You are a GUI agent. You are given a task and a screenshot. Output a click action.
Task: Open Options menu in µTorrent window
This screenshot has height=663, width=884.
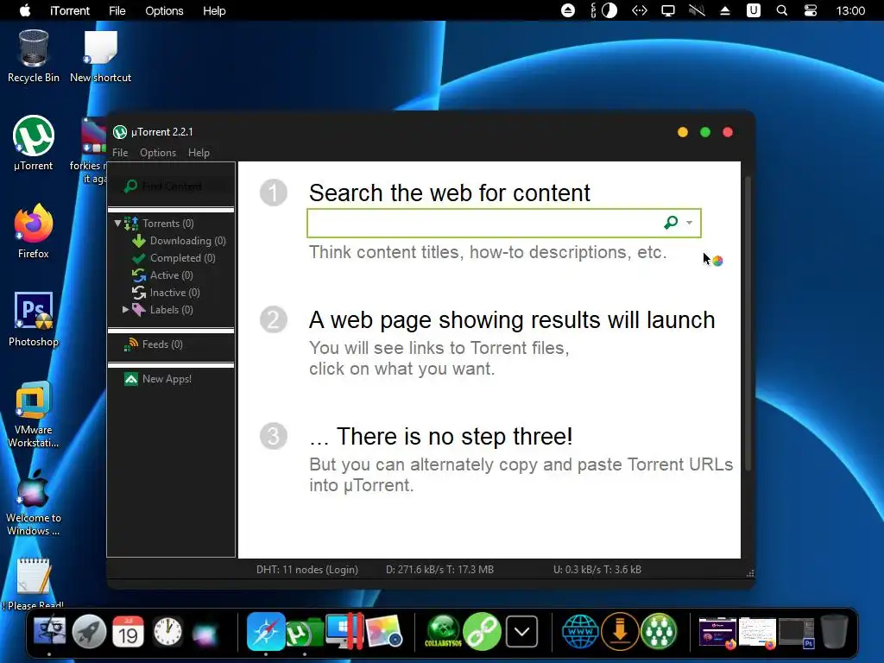(x=158, y=153)
